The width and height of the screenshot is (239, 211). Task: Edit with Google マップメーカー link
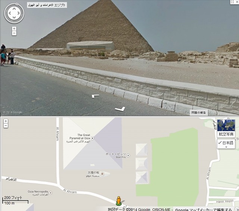(203, 210)
